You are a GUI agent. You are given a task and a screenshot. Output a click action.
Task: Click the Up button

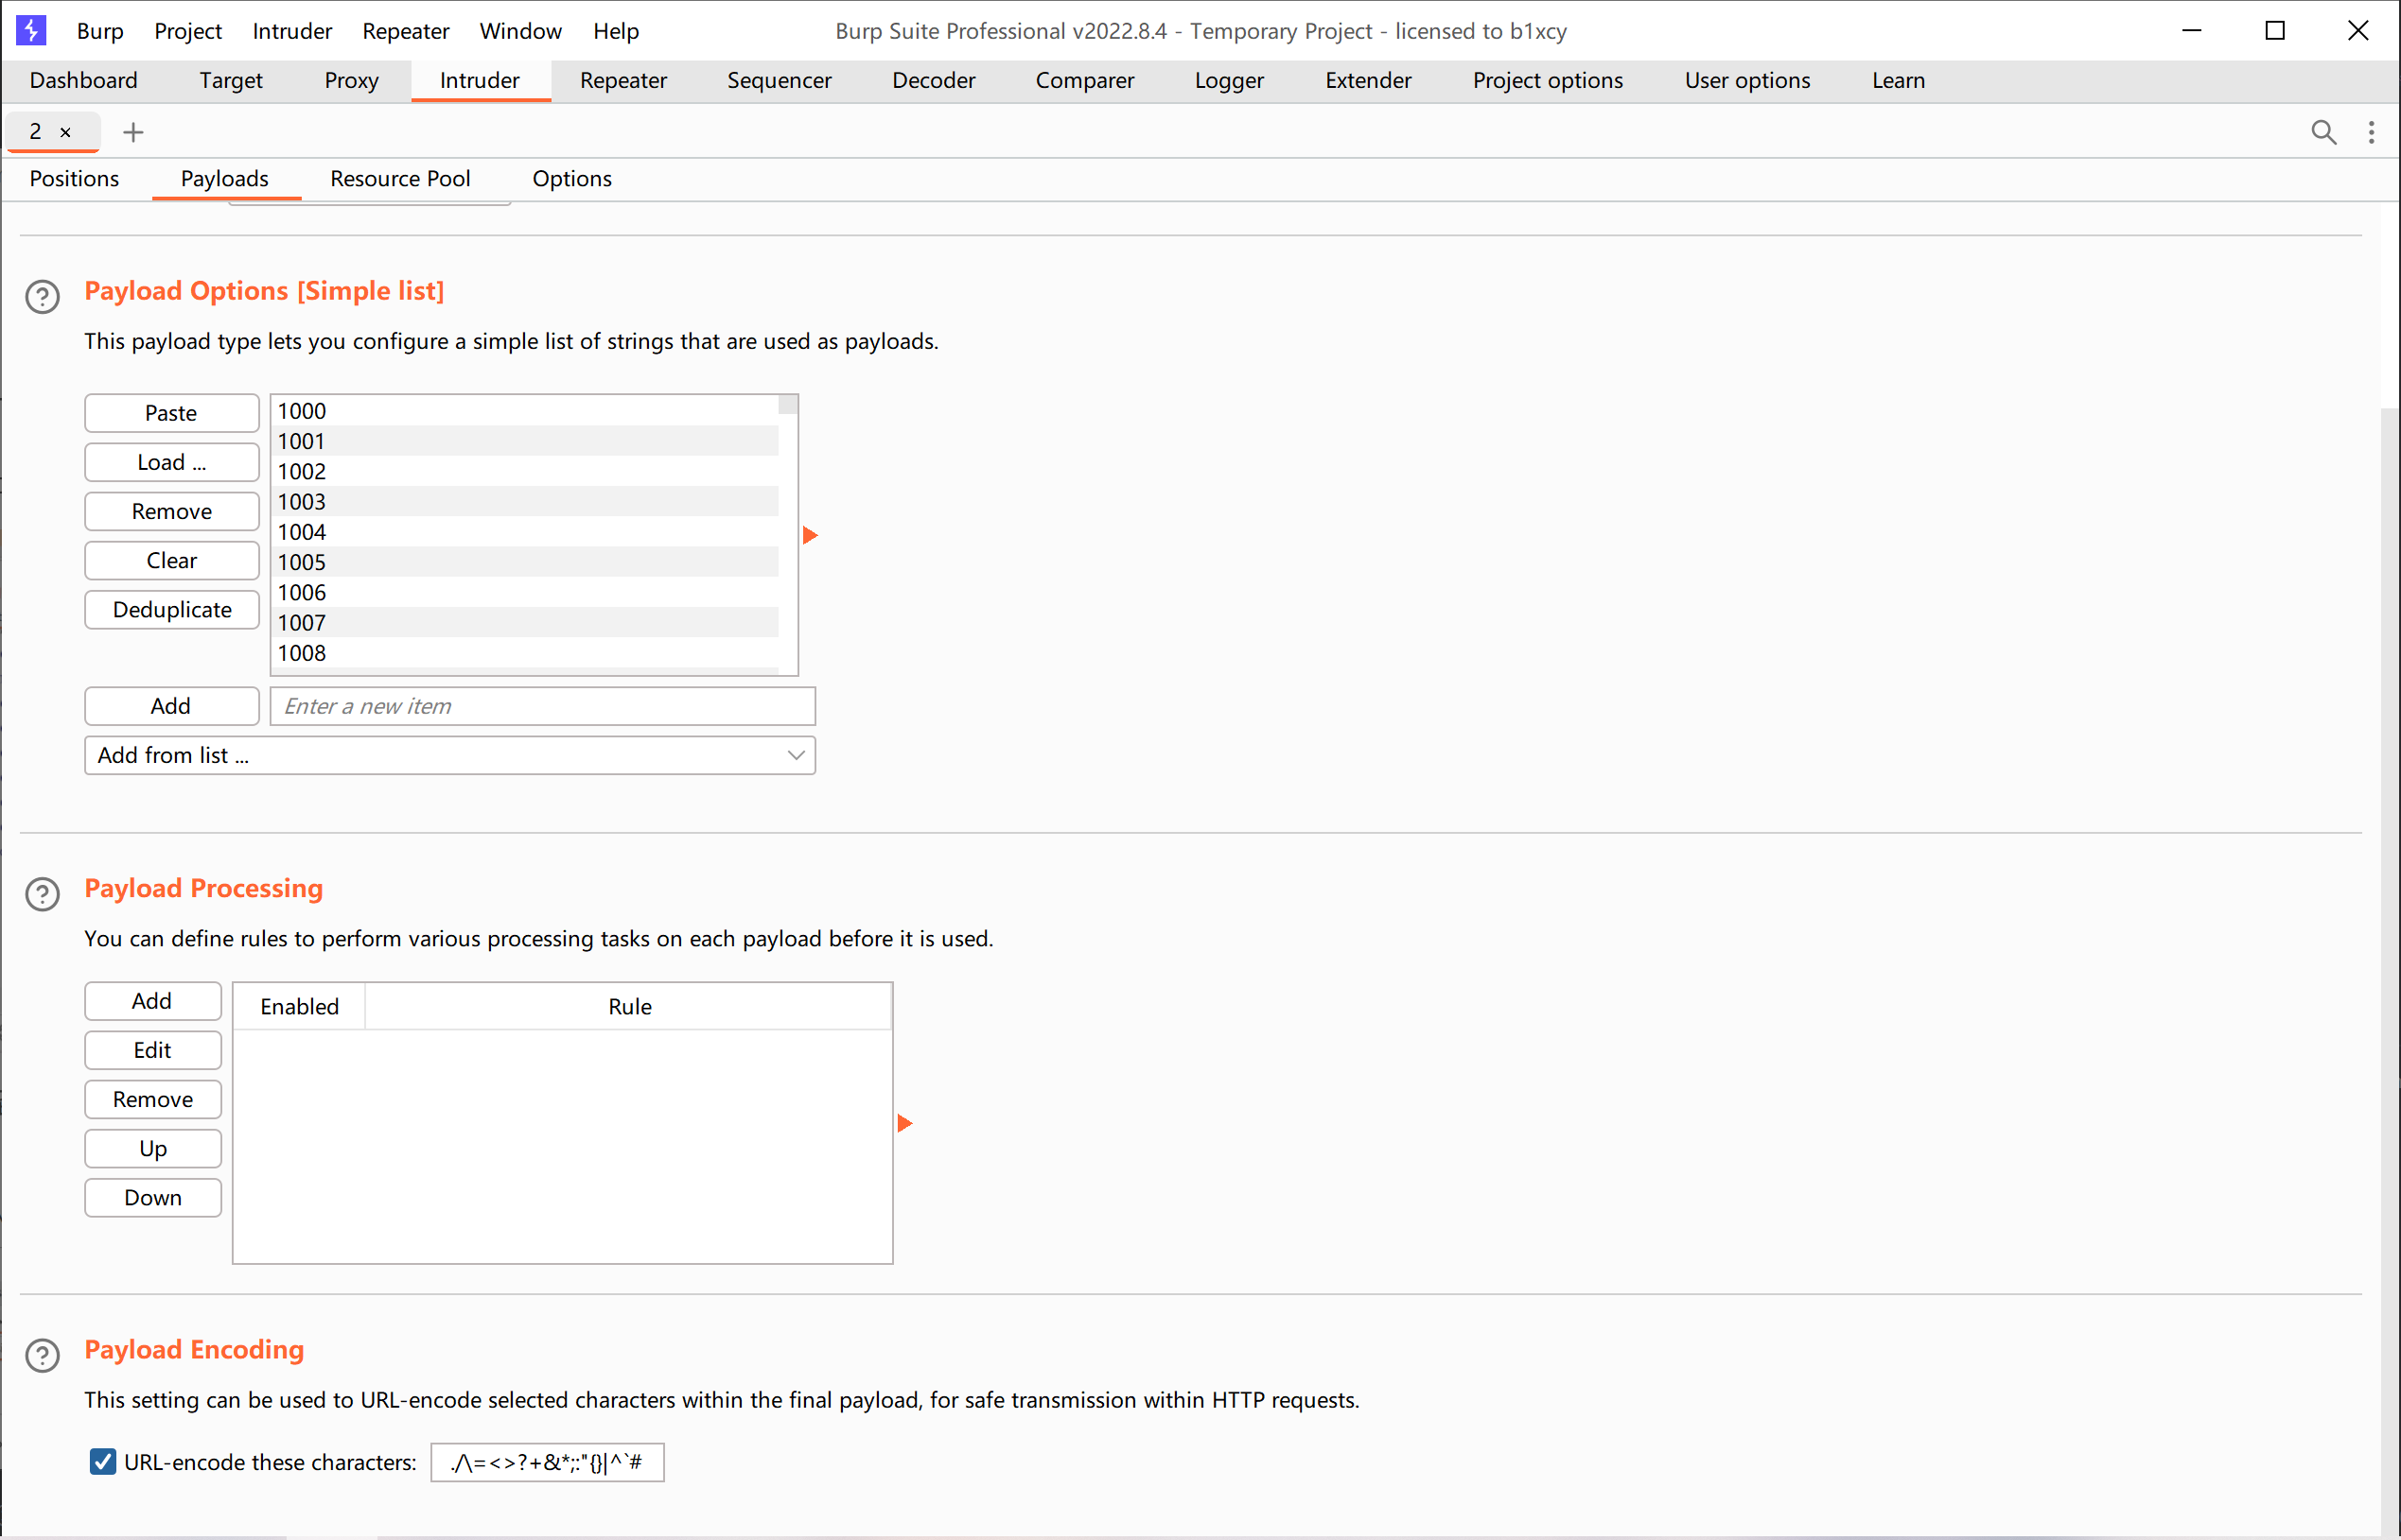point(153,1148)
